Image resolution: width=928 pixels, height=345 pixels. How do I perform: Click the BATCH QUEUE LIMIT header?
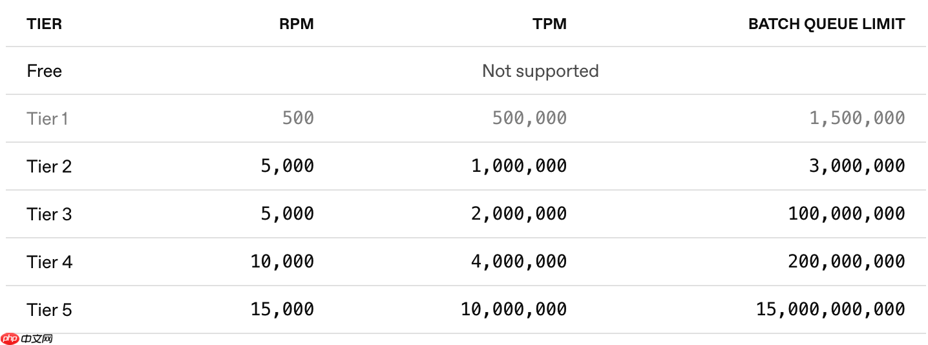click(x=826, y=25)
